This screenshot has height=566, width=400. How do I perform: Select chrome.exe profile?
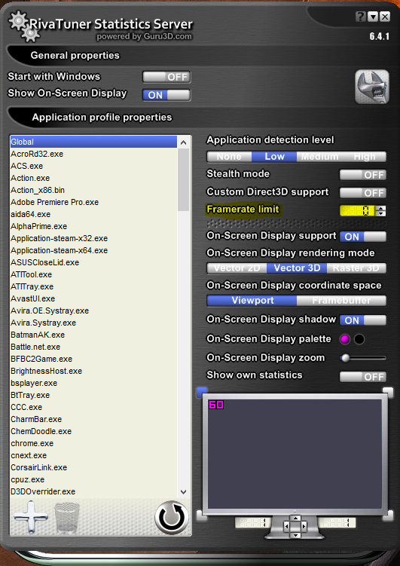93,443
